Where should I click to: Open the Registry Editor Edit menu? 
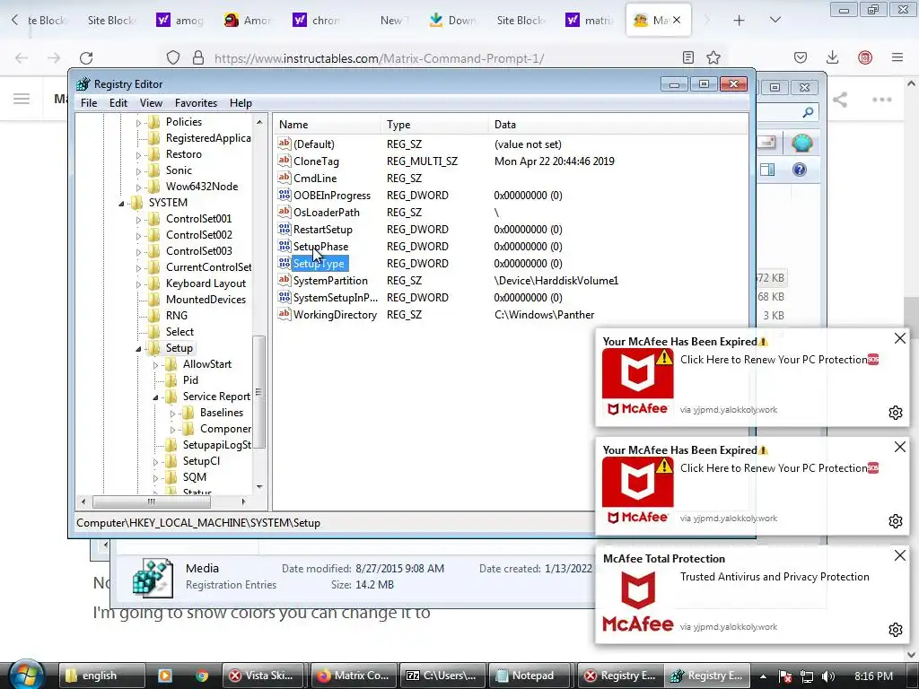118,103
